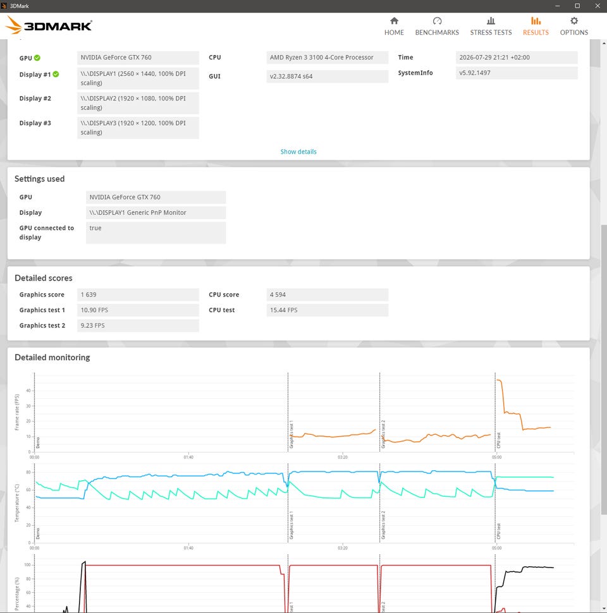The height and width of the screenshot is (613, 607).
Task: Click the CPU test marker in frame rate chart
Action: (498, 440)
